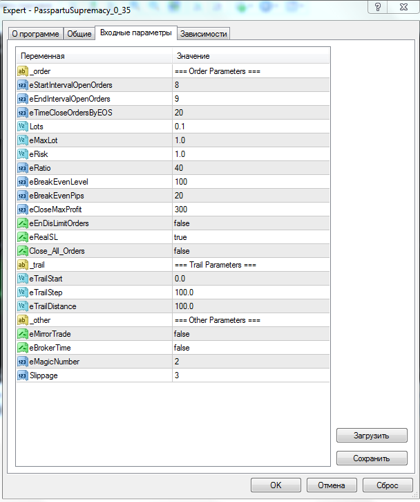Click the boolean icon beside Close_All_Orders
Image resolution: width=420 pixels, height=502 pixels.
[x=22, y=251]
